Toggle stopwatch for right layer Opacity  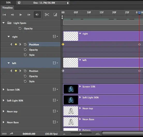(x=25, y=50)
